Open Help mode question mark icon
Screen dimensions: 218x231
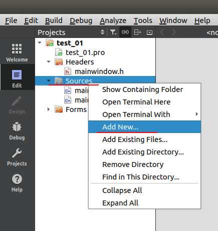coord(17,182)
